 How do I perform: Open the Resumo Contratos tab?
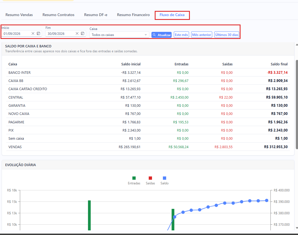(58, 15)
